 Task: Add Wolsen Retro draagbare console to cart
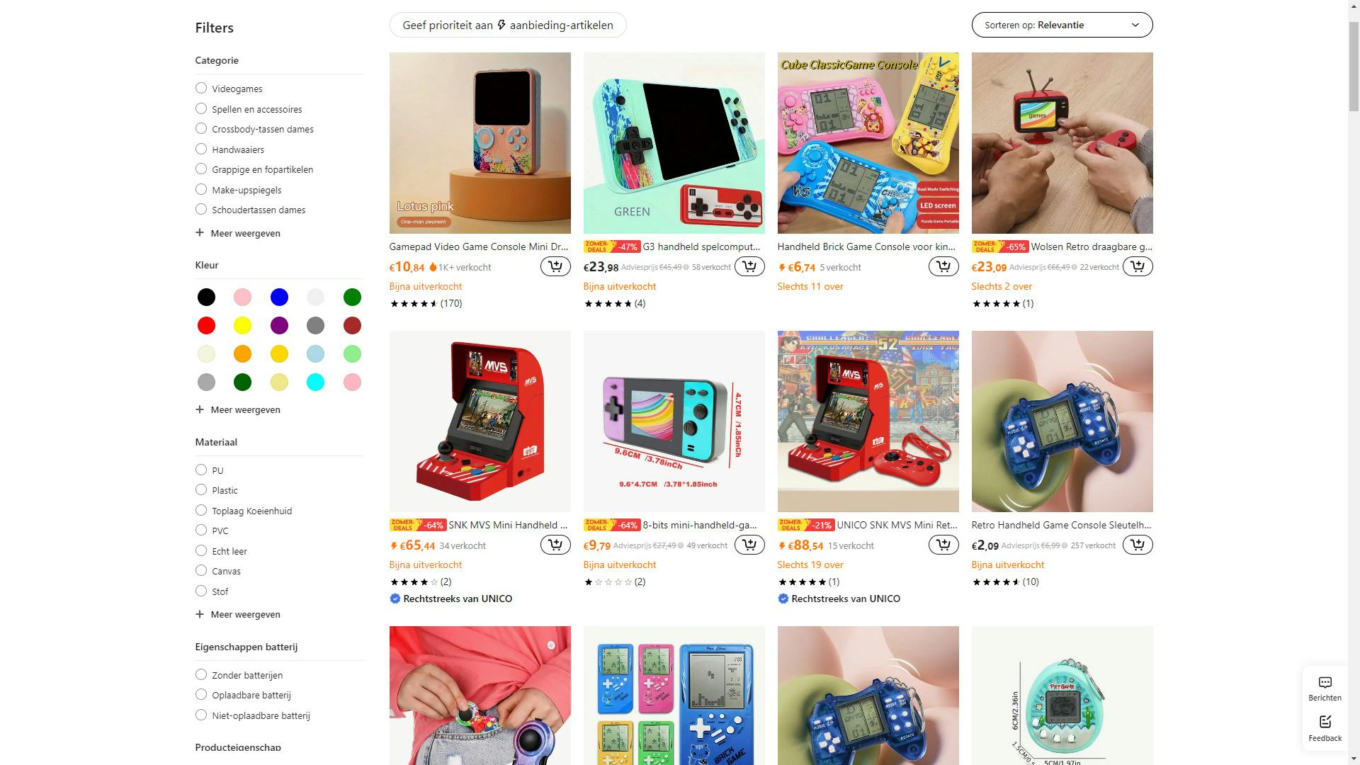pos(1138,266)
